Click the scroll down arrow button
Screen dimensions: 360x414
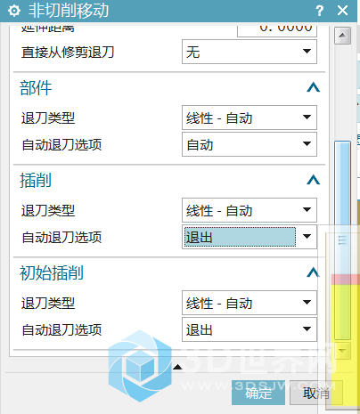click(342, 351)
